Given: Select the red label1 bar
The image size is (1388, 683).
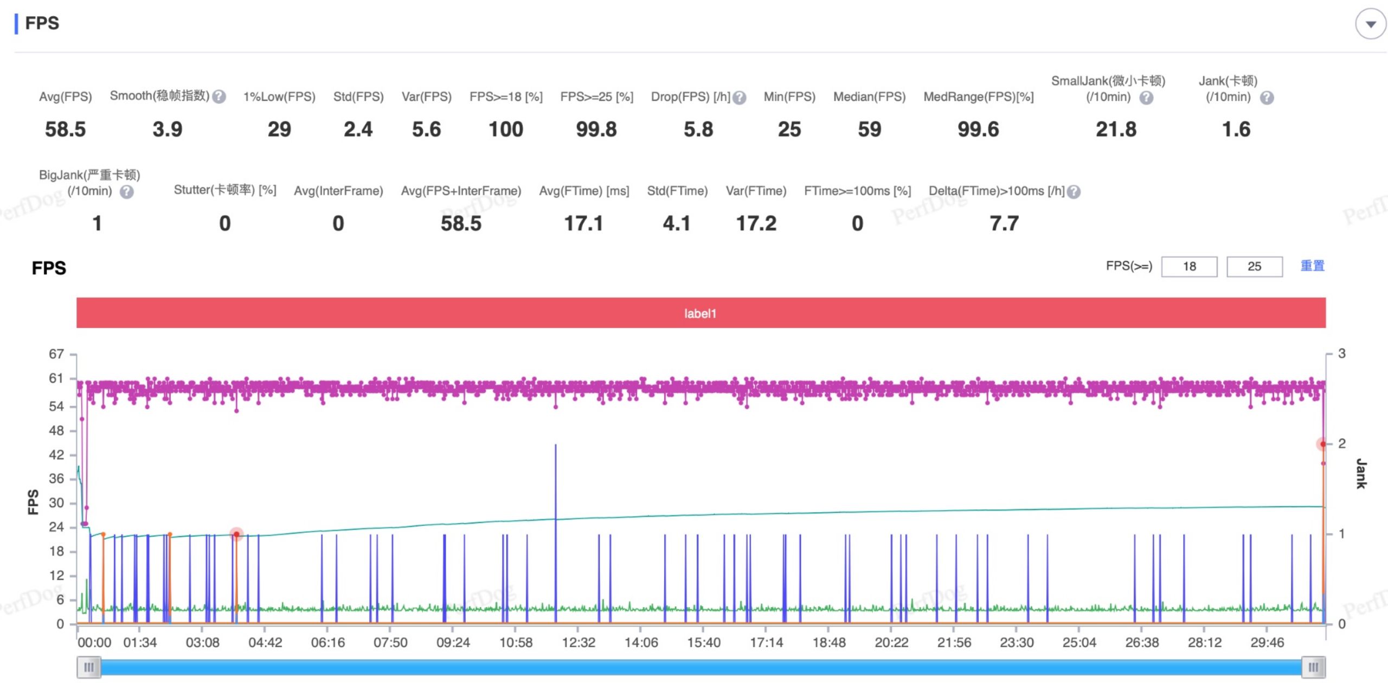Looking at the screenshot, I should (x=701, y=313).
